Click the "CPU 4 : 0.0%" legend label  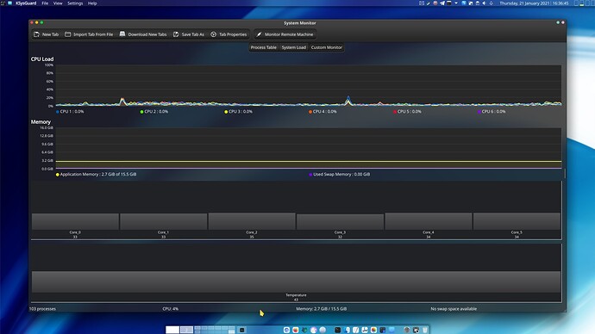pos(325,112)
